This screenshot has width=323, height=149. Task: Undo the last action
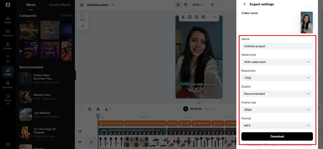(212, 5)
